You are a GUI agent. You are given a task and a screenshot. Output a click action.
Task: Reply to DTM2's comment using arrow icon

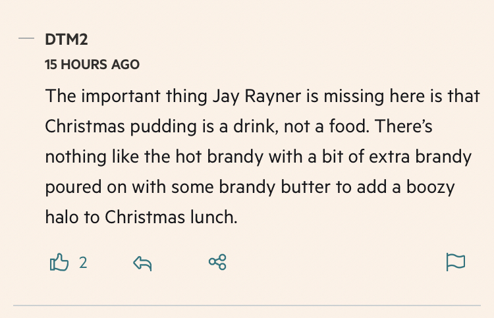142,263
